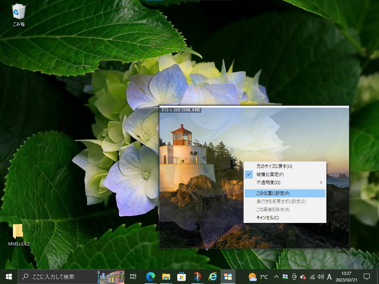
Task: Open Task View on the taskbar
Action: point(133,277)
